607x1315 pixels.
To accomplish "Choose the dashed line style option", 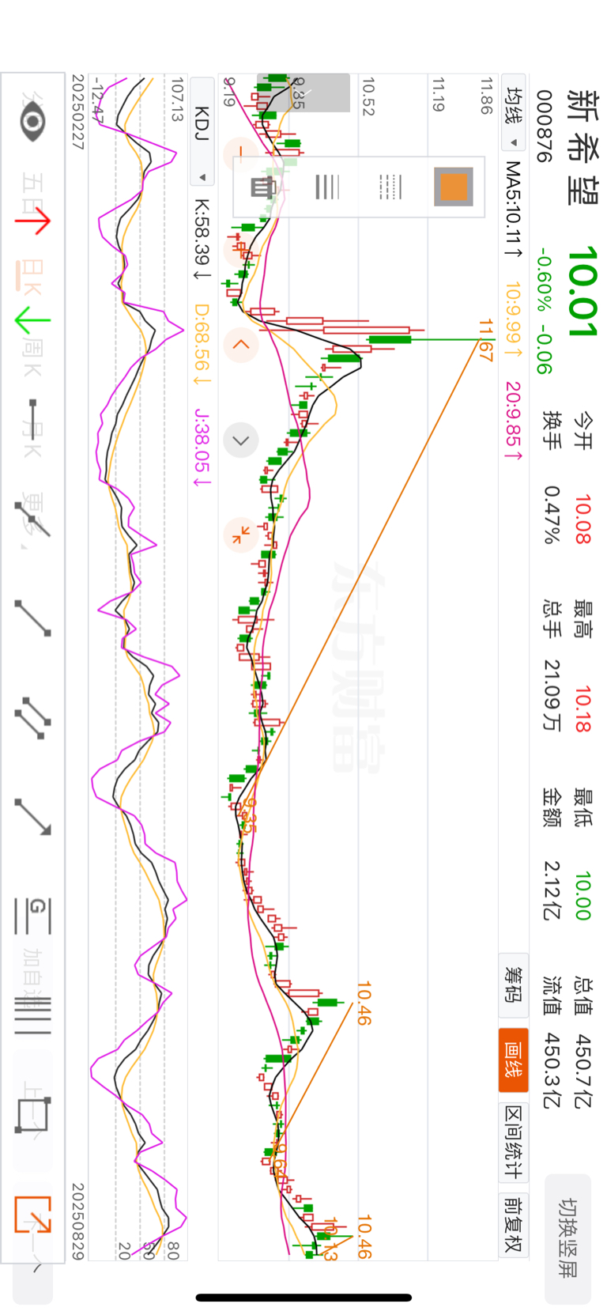I will point(390,187).
